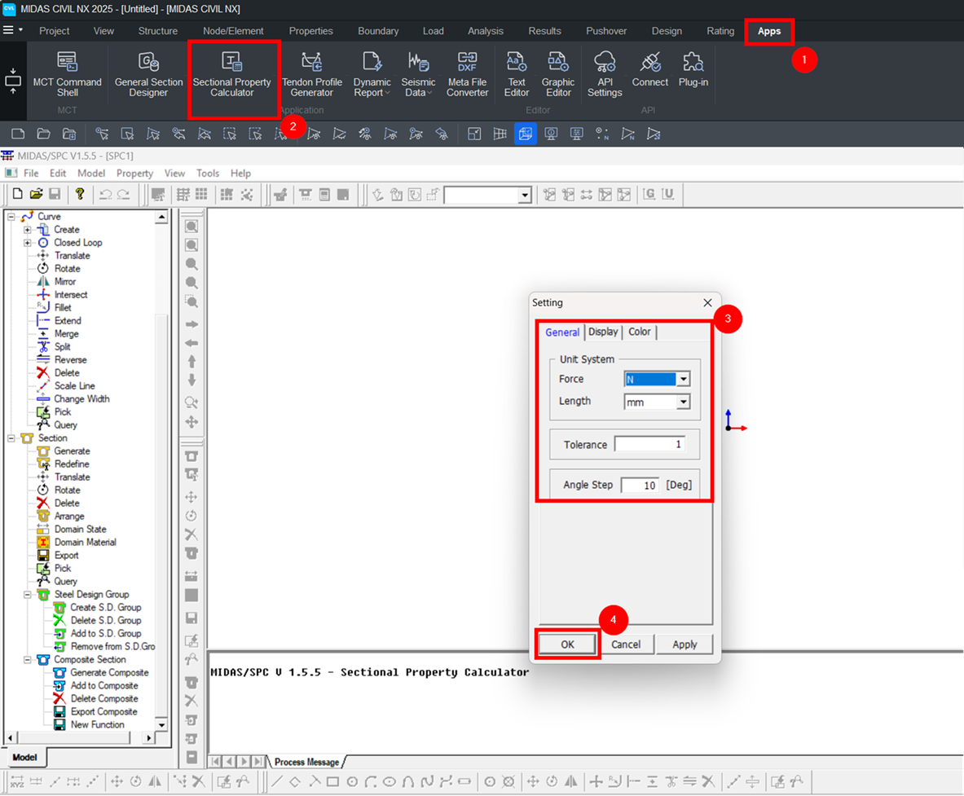Open the Graphic Editor
Screen dimensions: 964x796
[x=558, y=74]
